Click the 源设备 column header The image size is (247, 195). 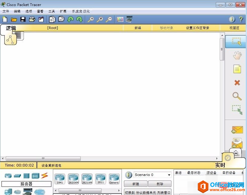211,173
